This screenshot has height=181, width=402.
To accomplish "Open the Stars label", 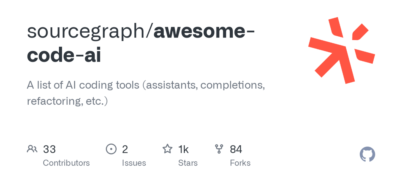I will 188,163.
